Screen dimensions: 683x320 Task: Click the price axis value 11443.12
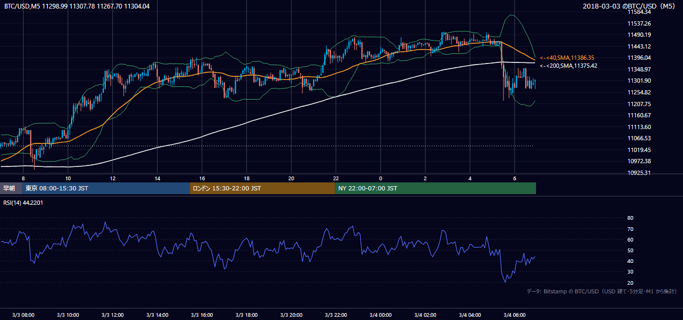(x=639, y=46)
